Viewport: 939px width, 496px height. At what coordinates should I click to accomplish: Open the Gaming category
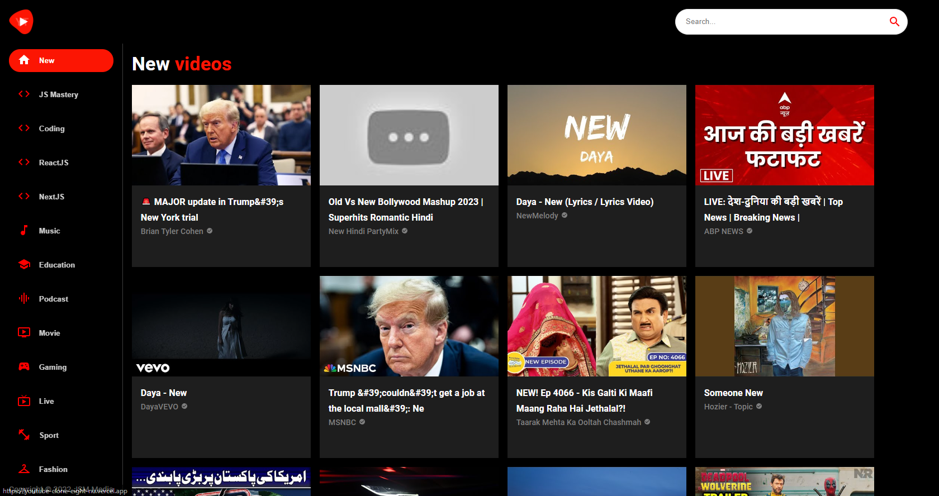(x=61, y=367)
